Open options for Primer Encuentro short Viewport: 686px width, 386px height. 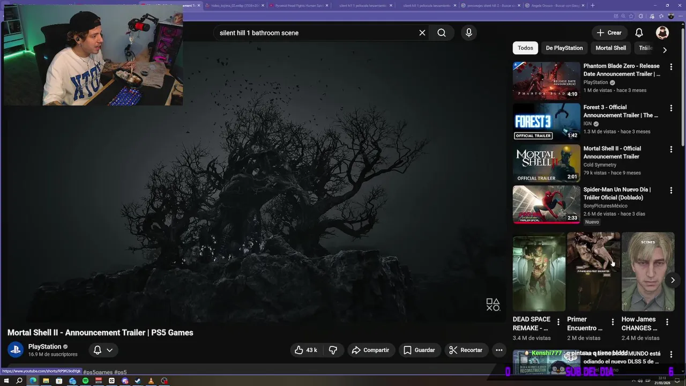[613, 322]
